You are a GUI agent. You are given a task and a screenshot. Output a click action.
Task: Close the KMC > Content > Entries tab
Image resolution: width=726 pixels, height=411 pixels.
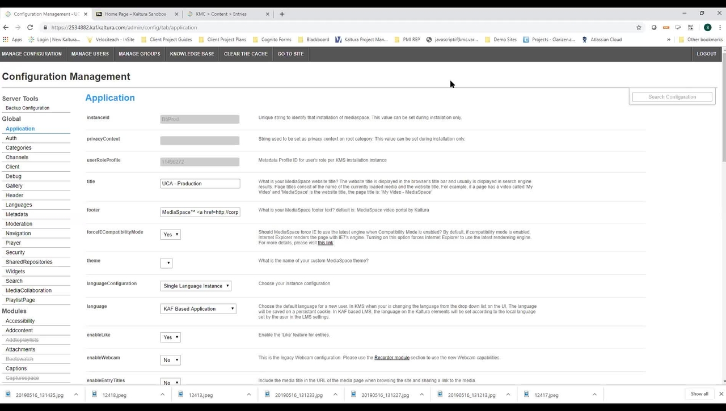pyautogui.click(x=268, y=14)
